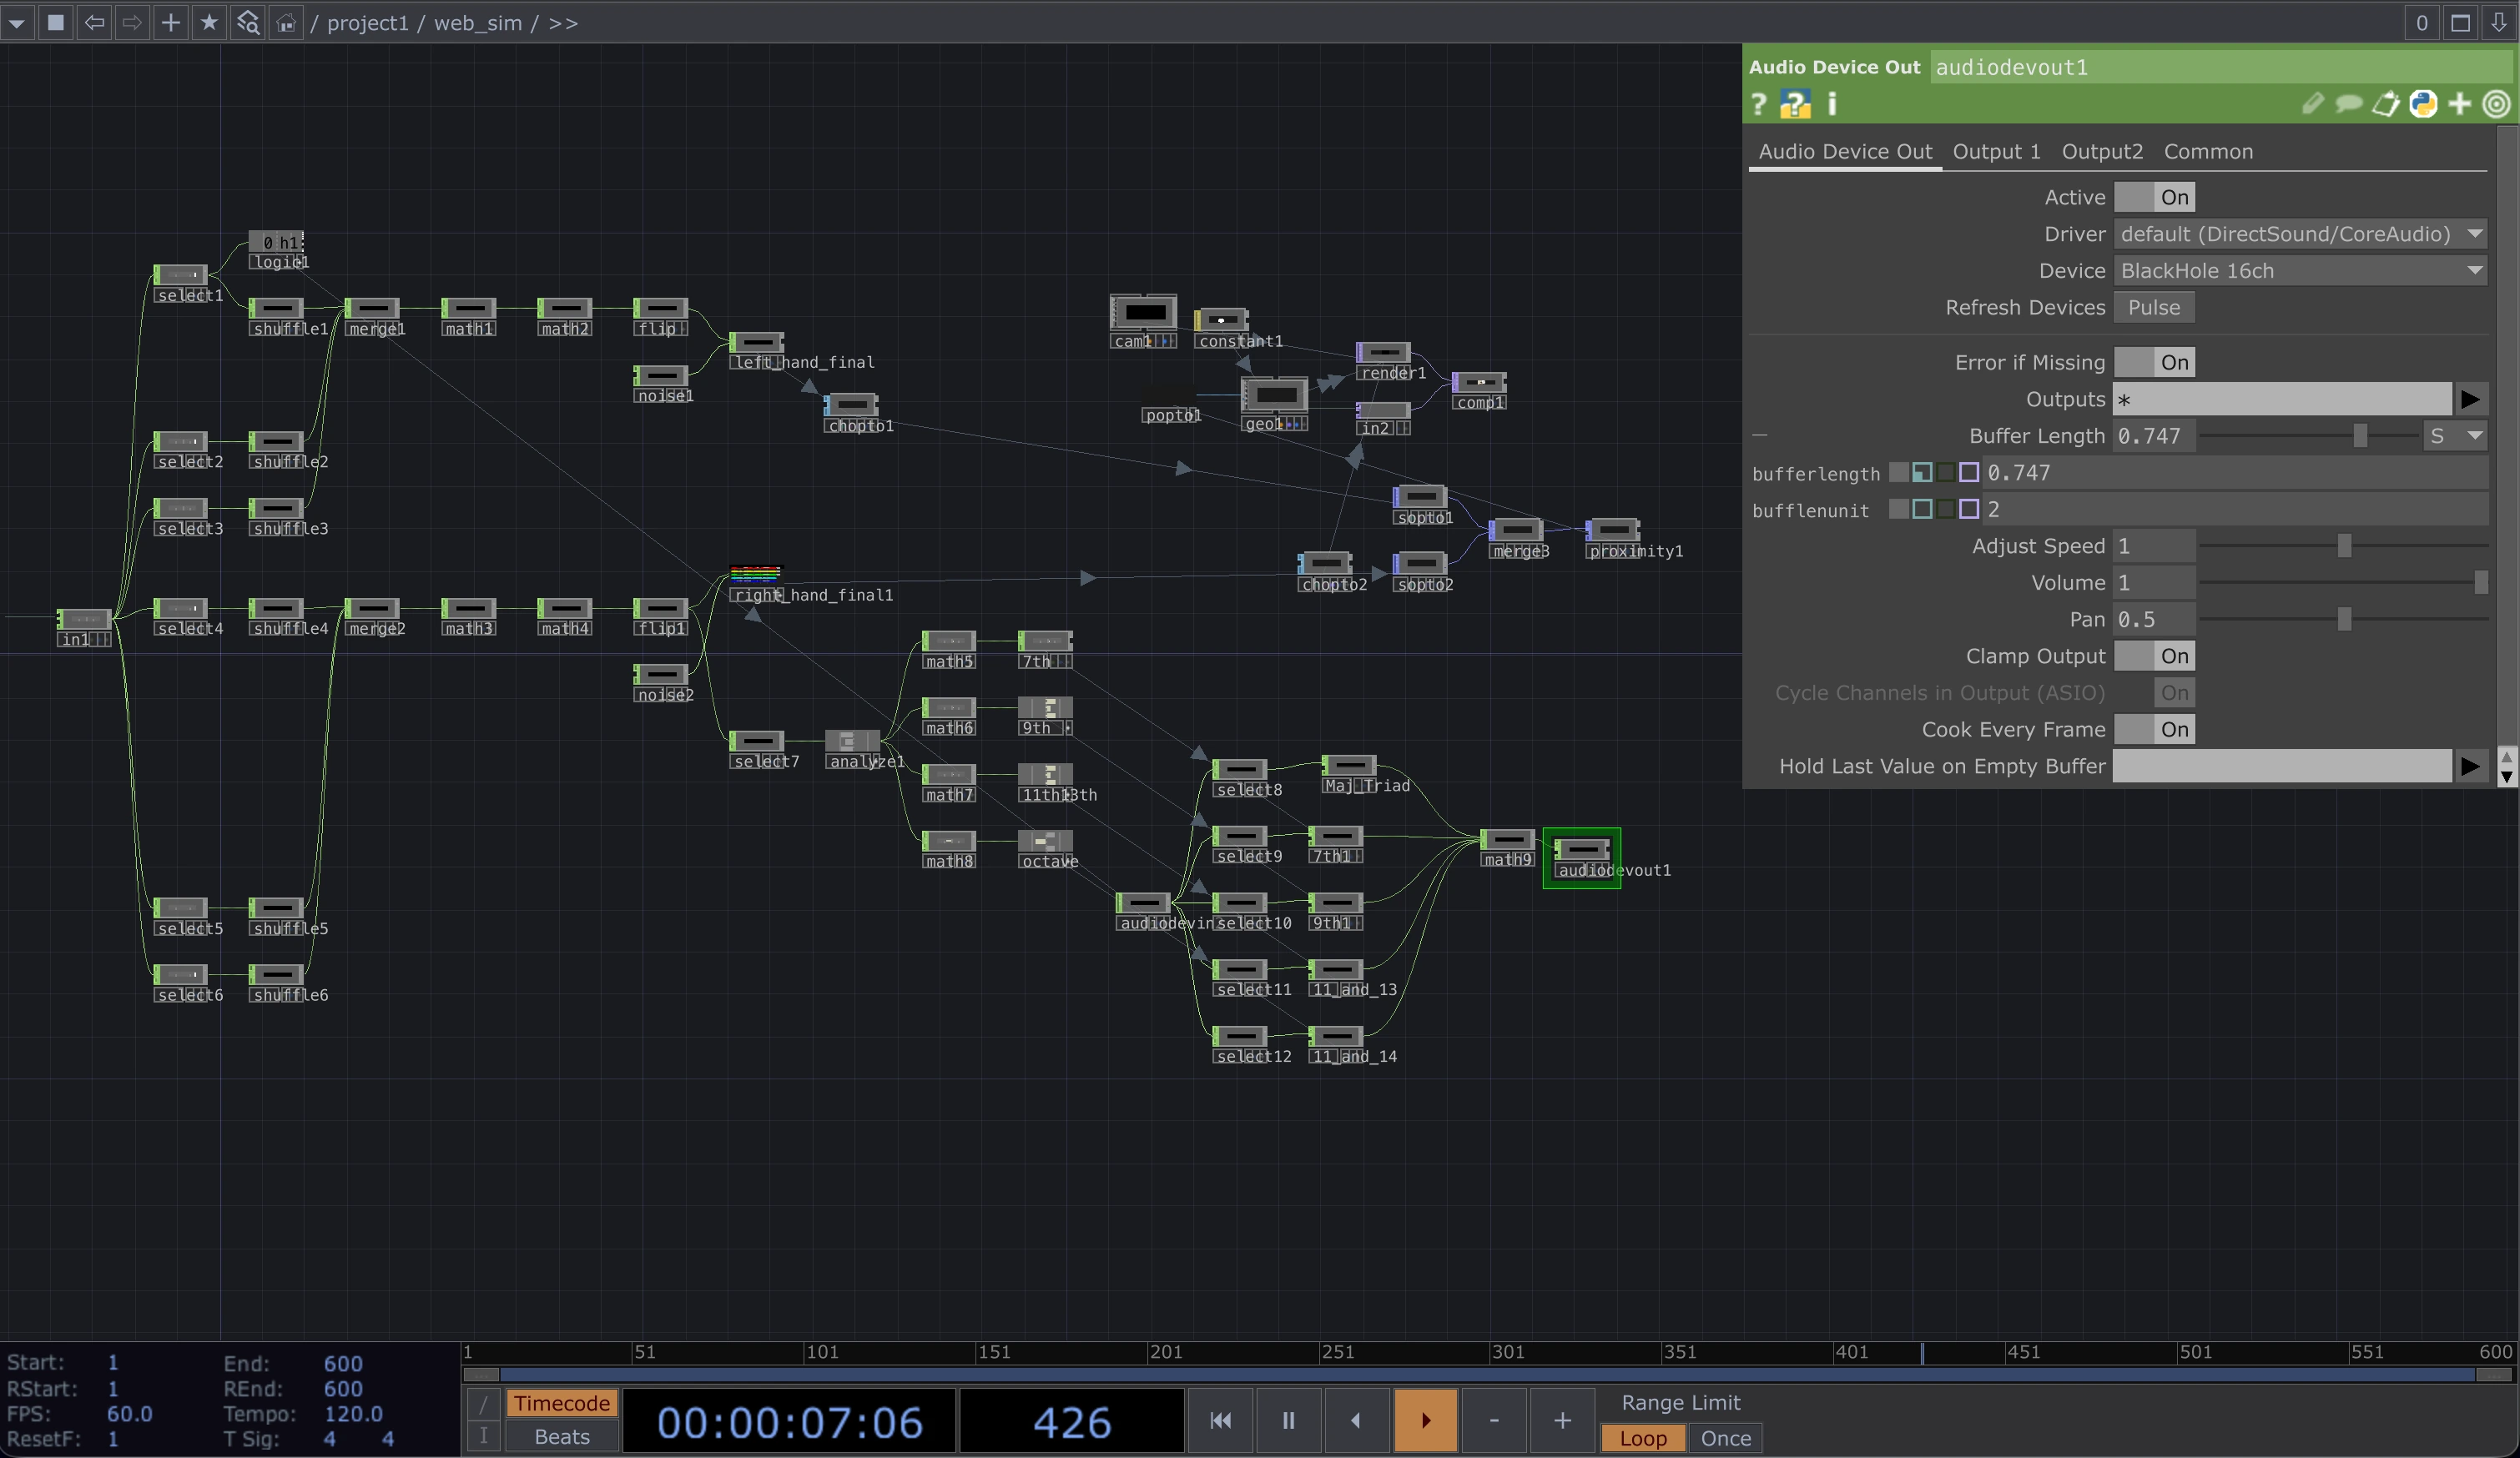Click the play forward button
The image size is (2520, 1458).
[1425, 1420]
